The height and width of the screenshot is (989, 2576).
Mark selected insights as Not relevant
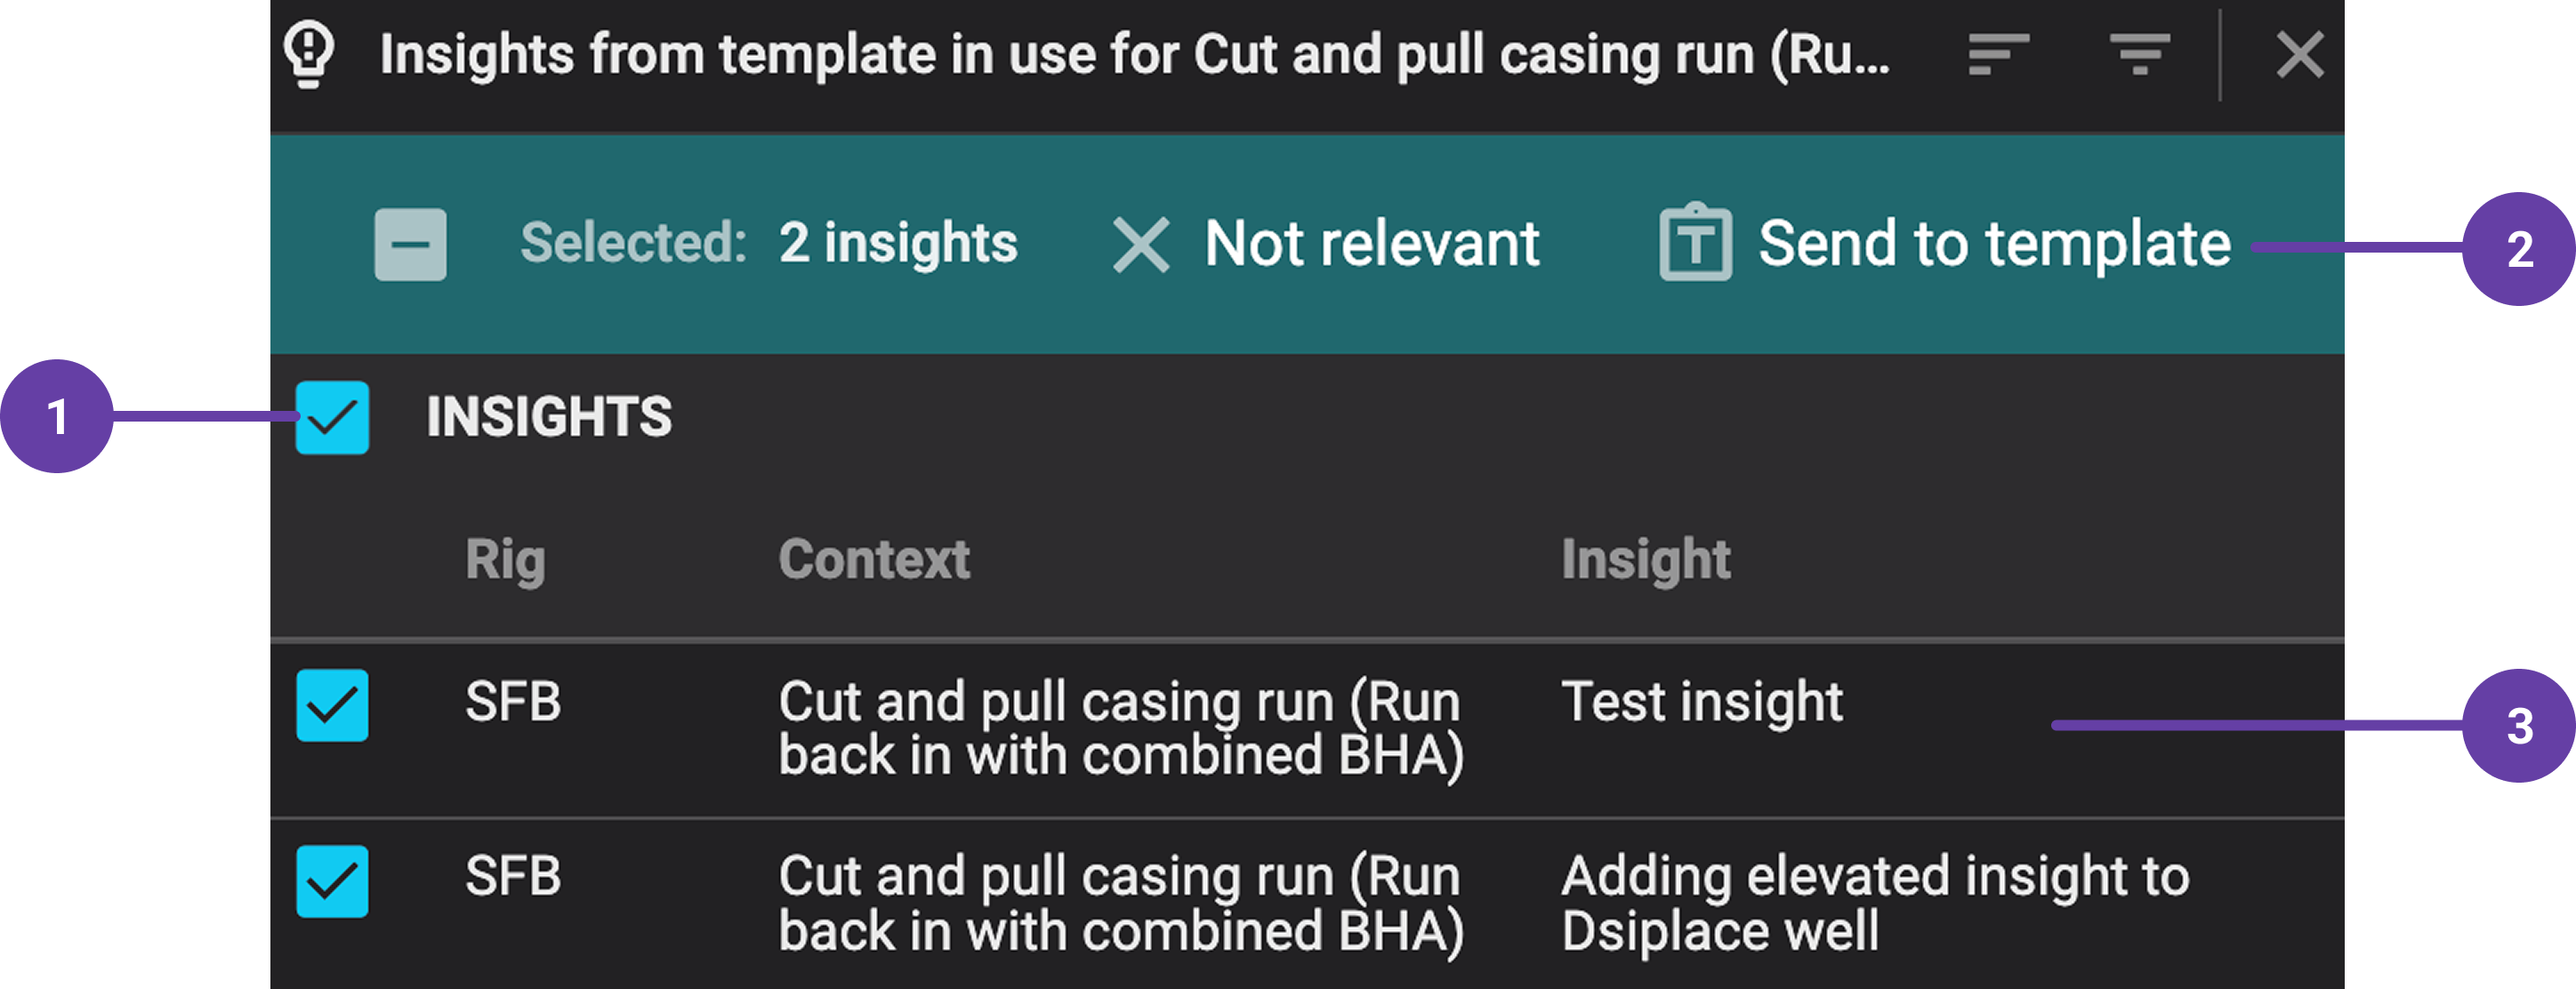click(x=1370, y=242)
